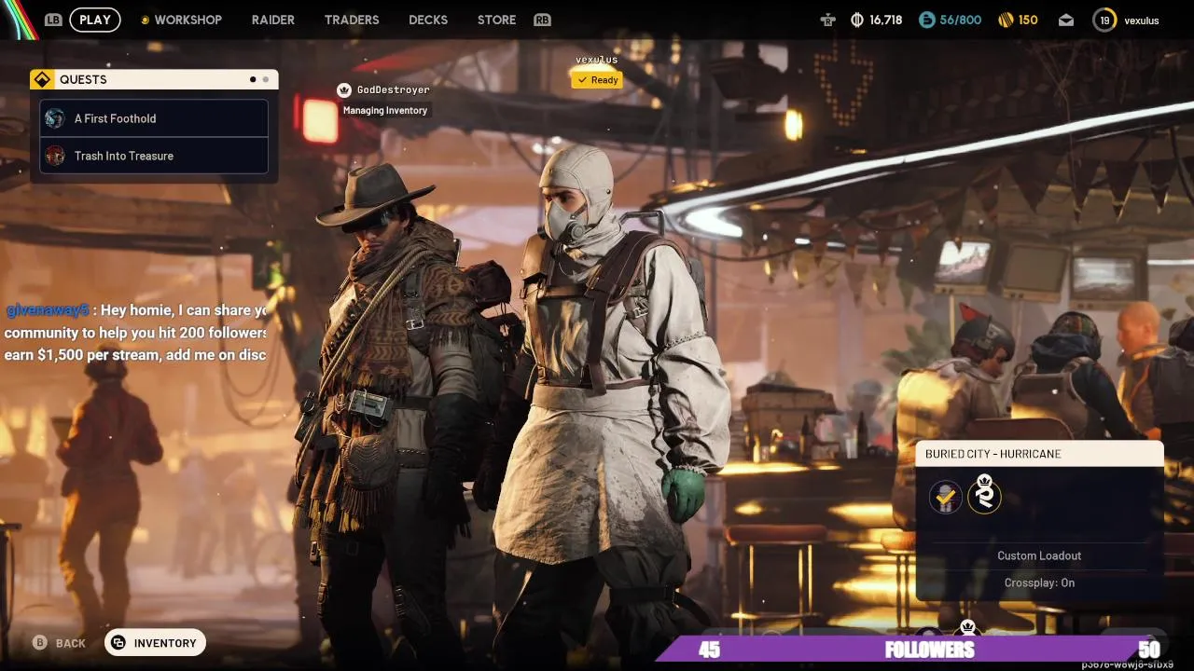Click the crown icon beside GodDestroyer

[x=343, y=90]
